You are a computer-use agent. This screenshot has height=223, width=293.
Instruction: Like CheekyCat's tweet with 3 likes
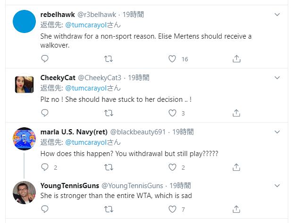point(172,113)
